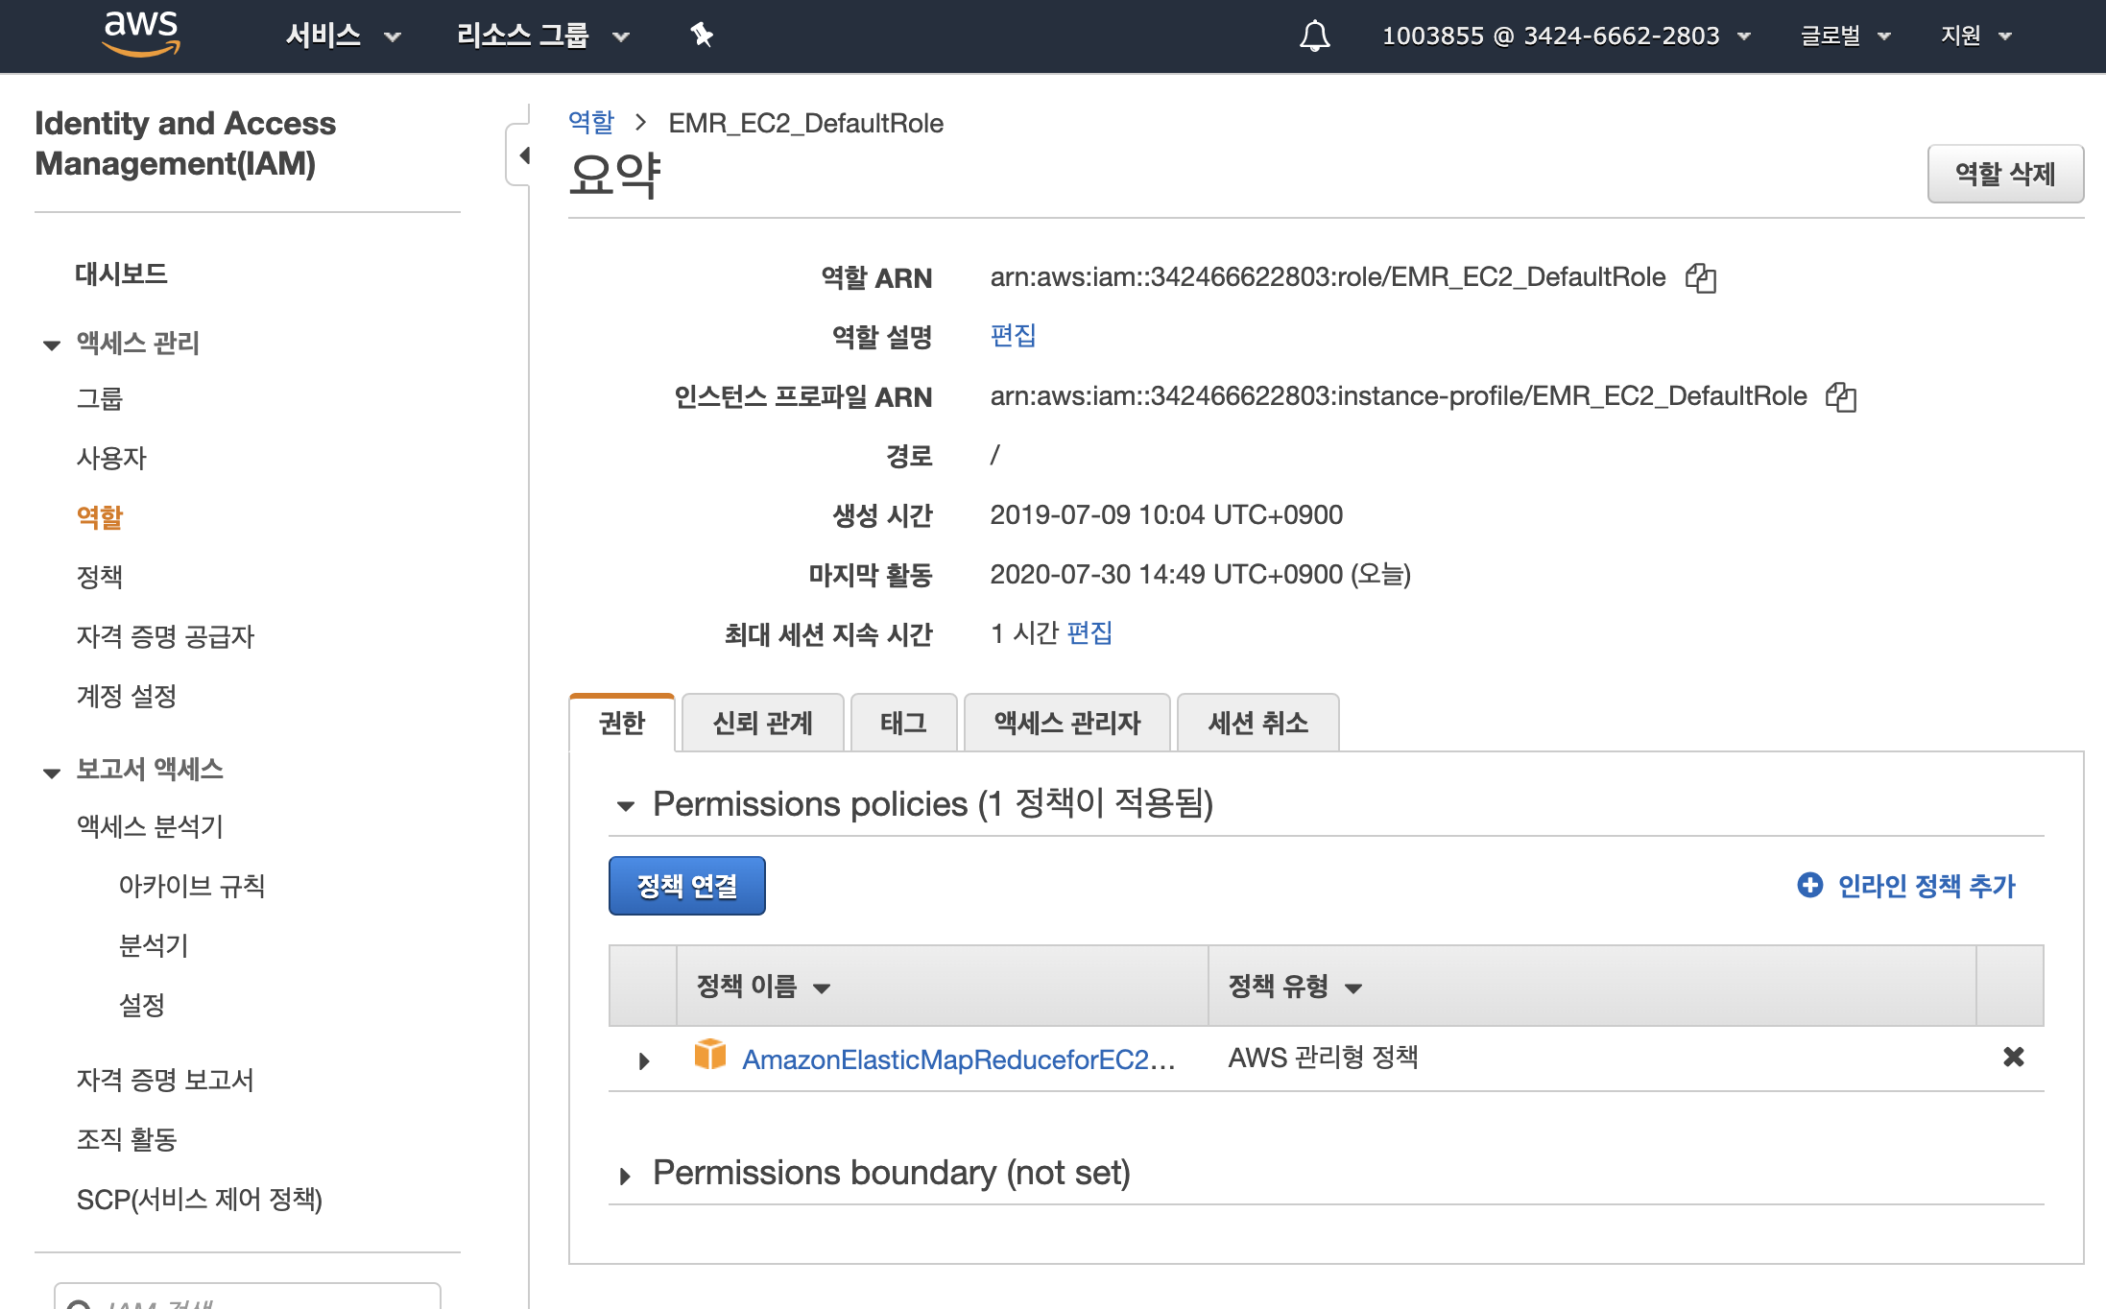
Task: Copy the instance profile ARN via copy icon
Action: pos(1840,397)
